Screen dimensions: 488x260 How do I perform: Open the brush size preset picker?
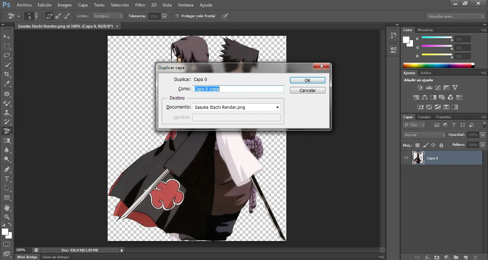36,16
